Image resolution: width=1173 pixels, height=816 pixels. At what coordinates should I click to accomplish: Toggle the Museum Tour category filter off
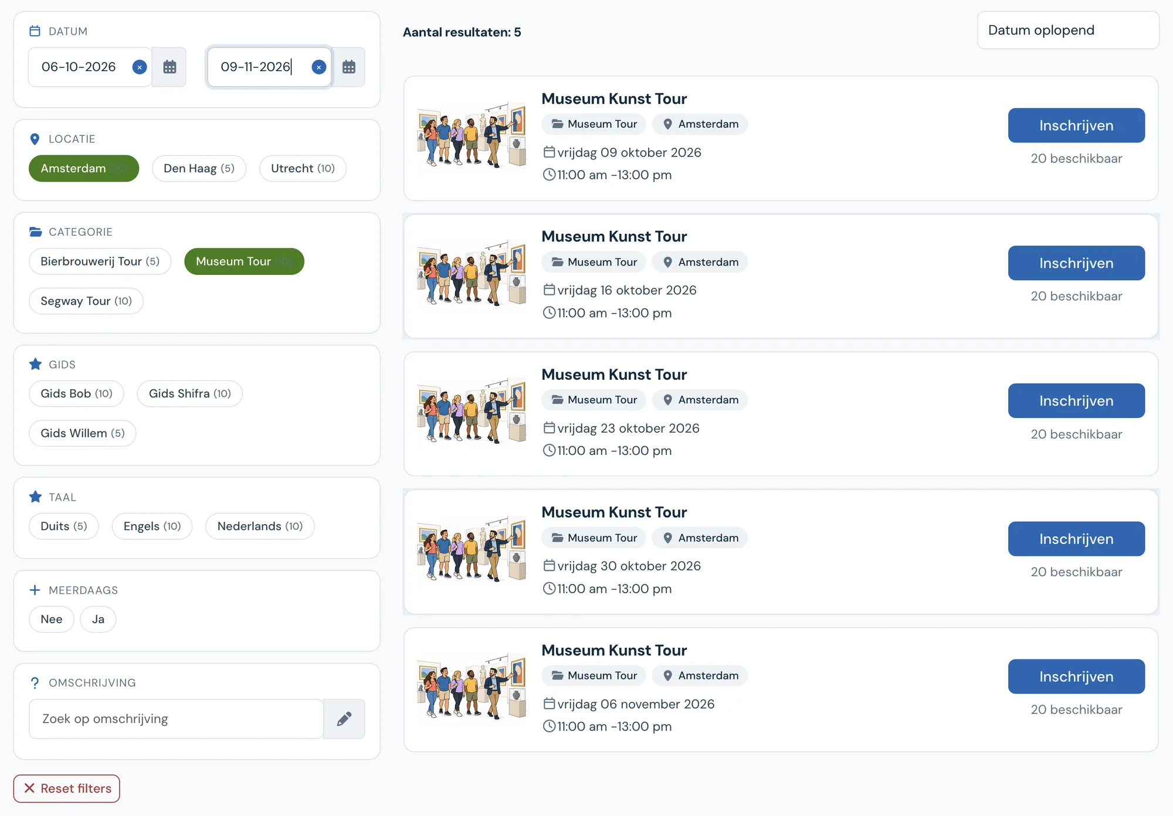244,261
